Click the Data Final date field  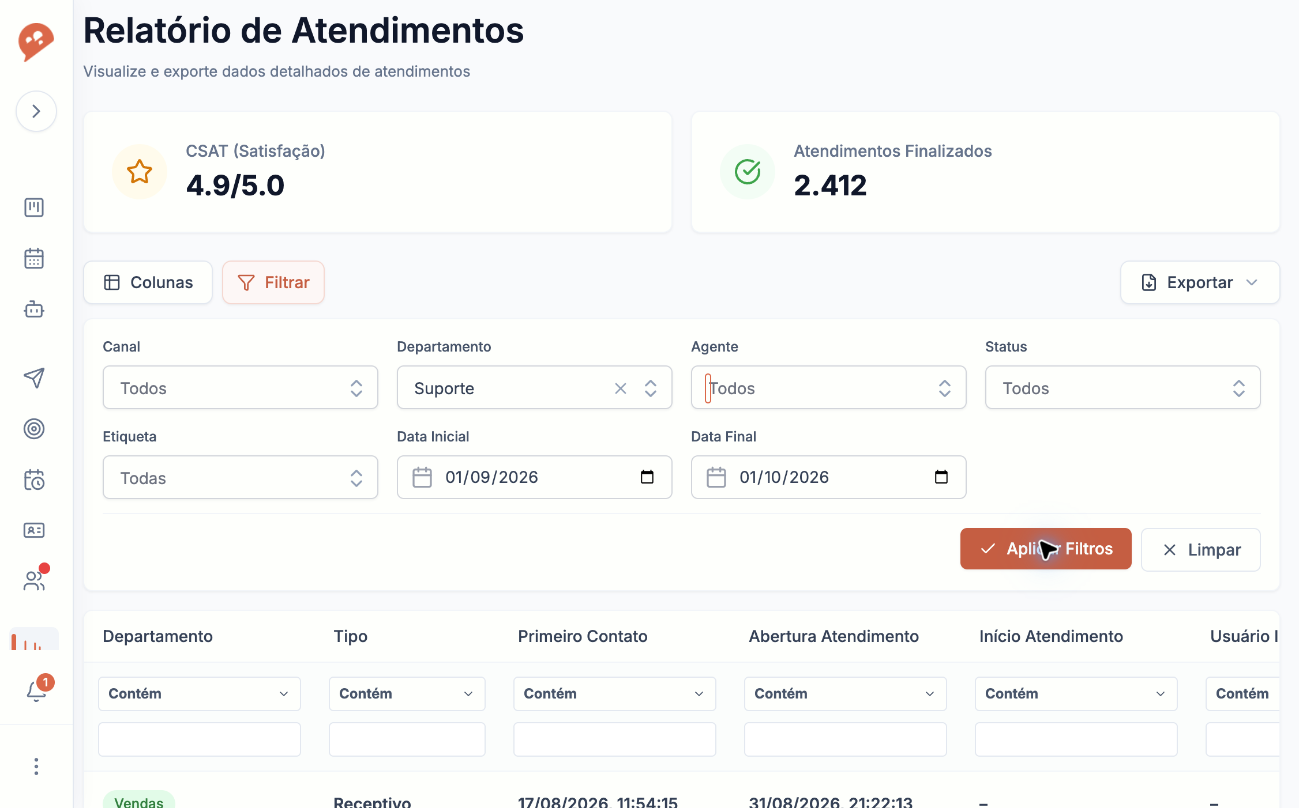point(828,477)
